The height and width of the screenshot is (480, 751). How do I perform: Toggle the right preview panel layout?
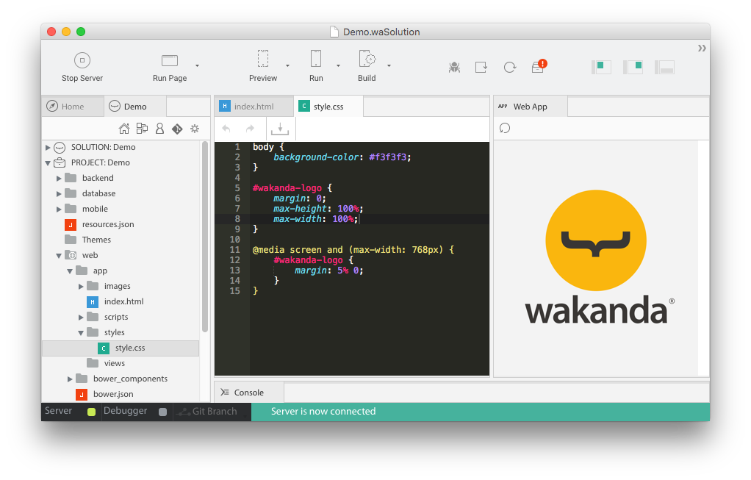633,67
